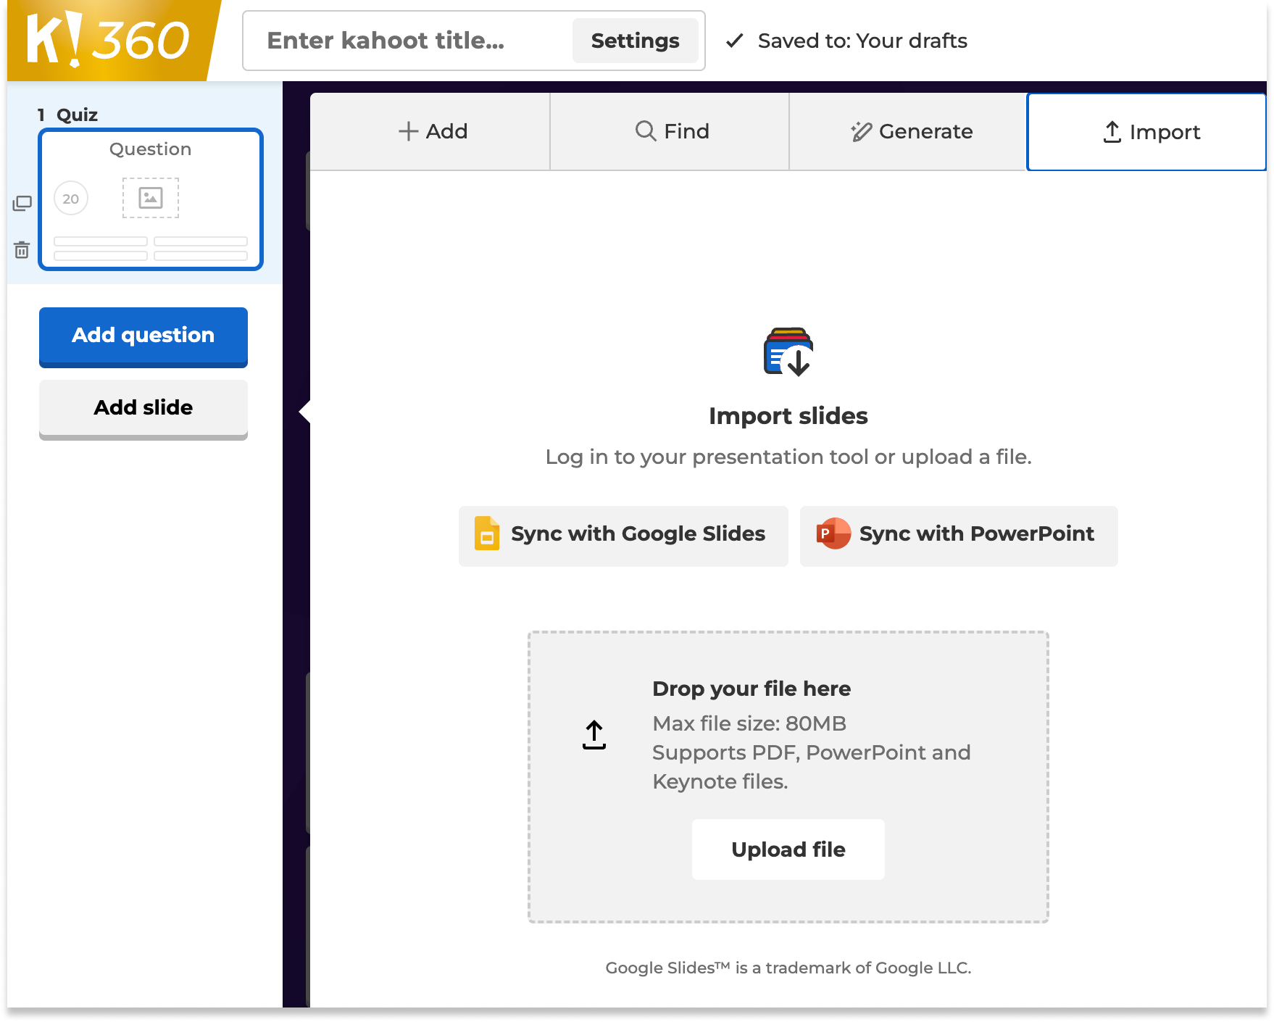
Task: Open the Generate tab
Action: [909, 131]
